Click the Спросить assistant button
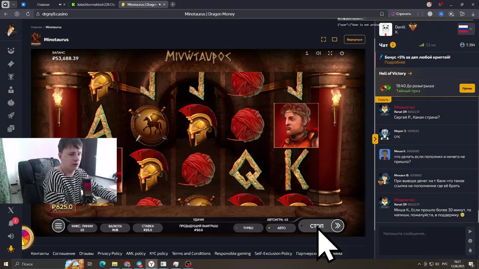479x269 pixels. (401, 14)
